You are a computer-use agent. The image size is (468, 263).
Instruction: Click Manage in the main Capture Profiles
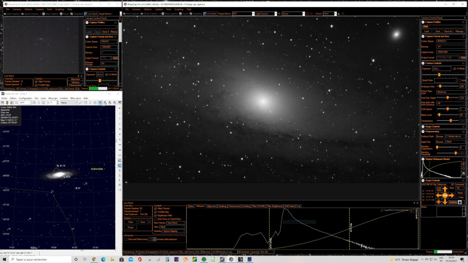460,31
